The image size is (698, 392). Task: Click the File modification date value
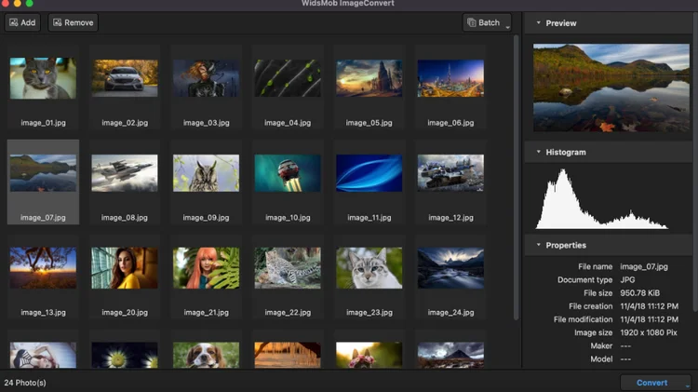coord(649,319)
